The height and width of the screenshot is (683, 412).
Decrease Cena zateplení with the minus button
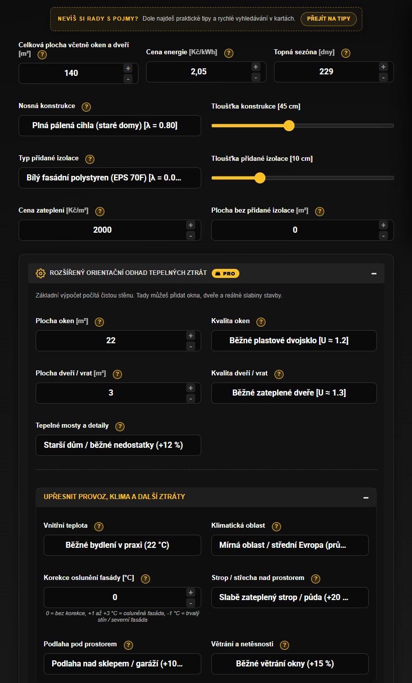191,235
